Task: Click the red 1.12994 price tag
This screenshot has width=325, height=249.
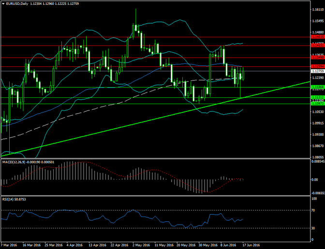Action: point(316,66)
